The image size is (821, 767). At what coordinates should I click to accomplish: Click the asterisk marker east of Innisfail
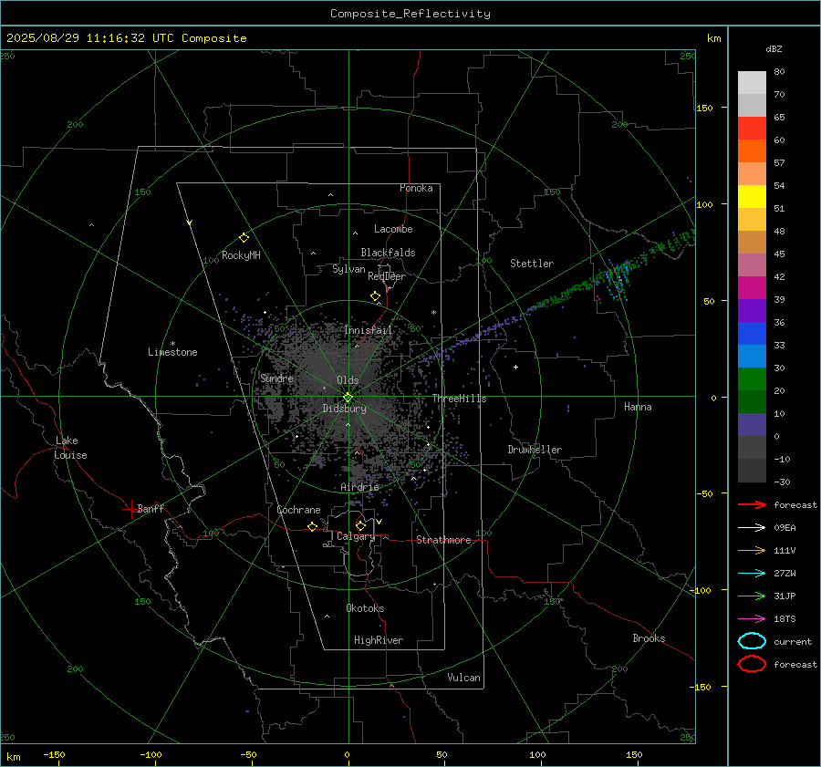(433, 313)
